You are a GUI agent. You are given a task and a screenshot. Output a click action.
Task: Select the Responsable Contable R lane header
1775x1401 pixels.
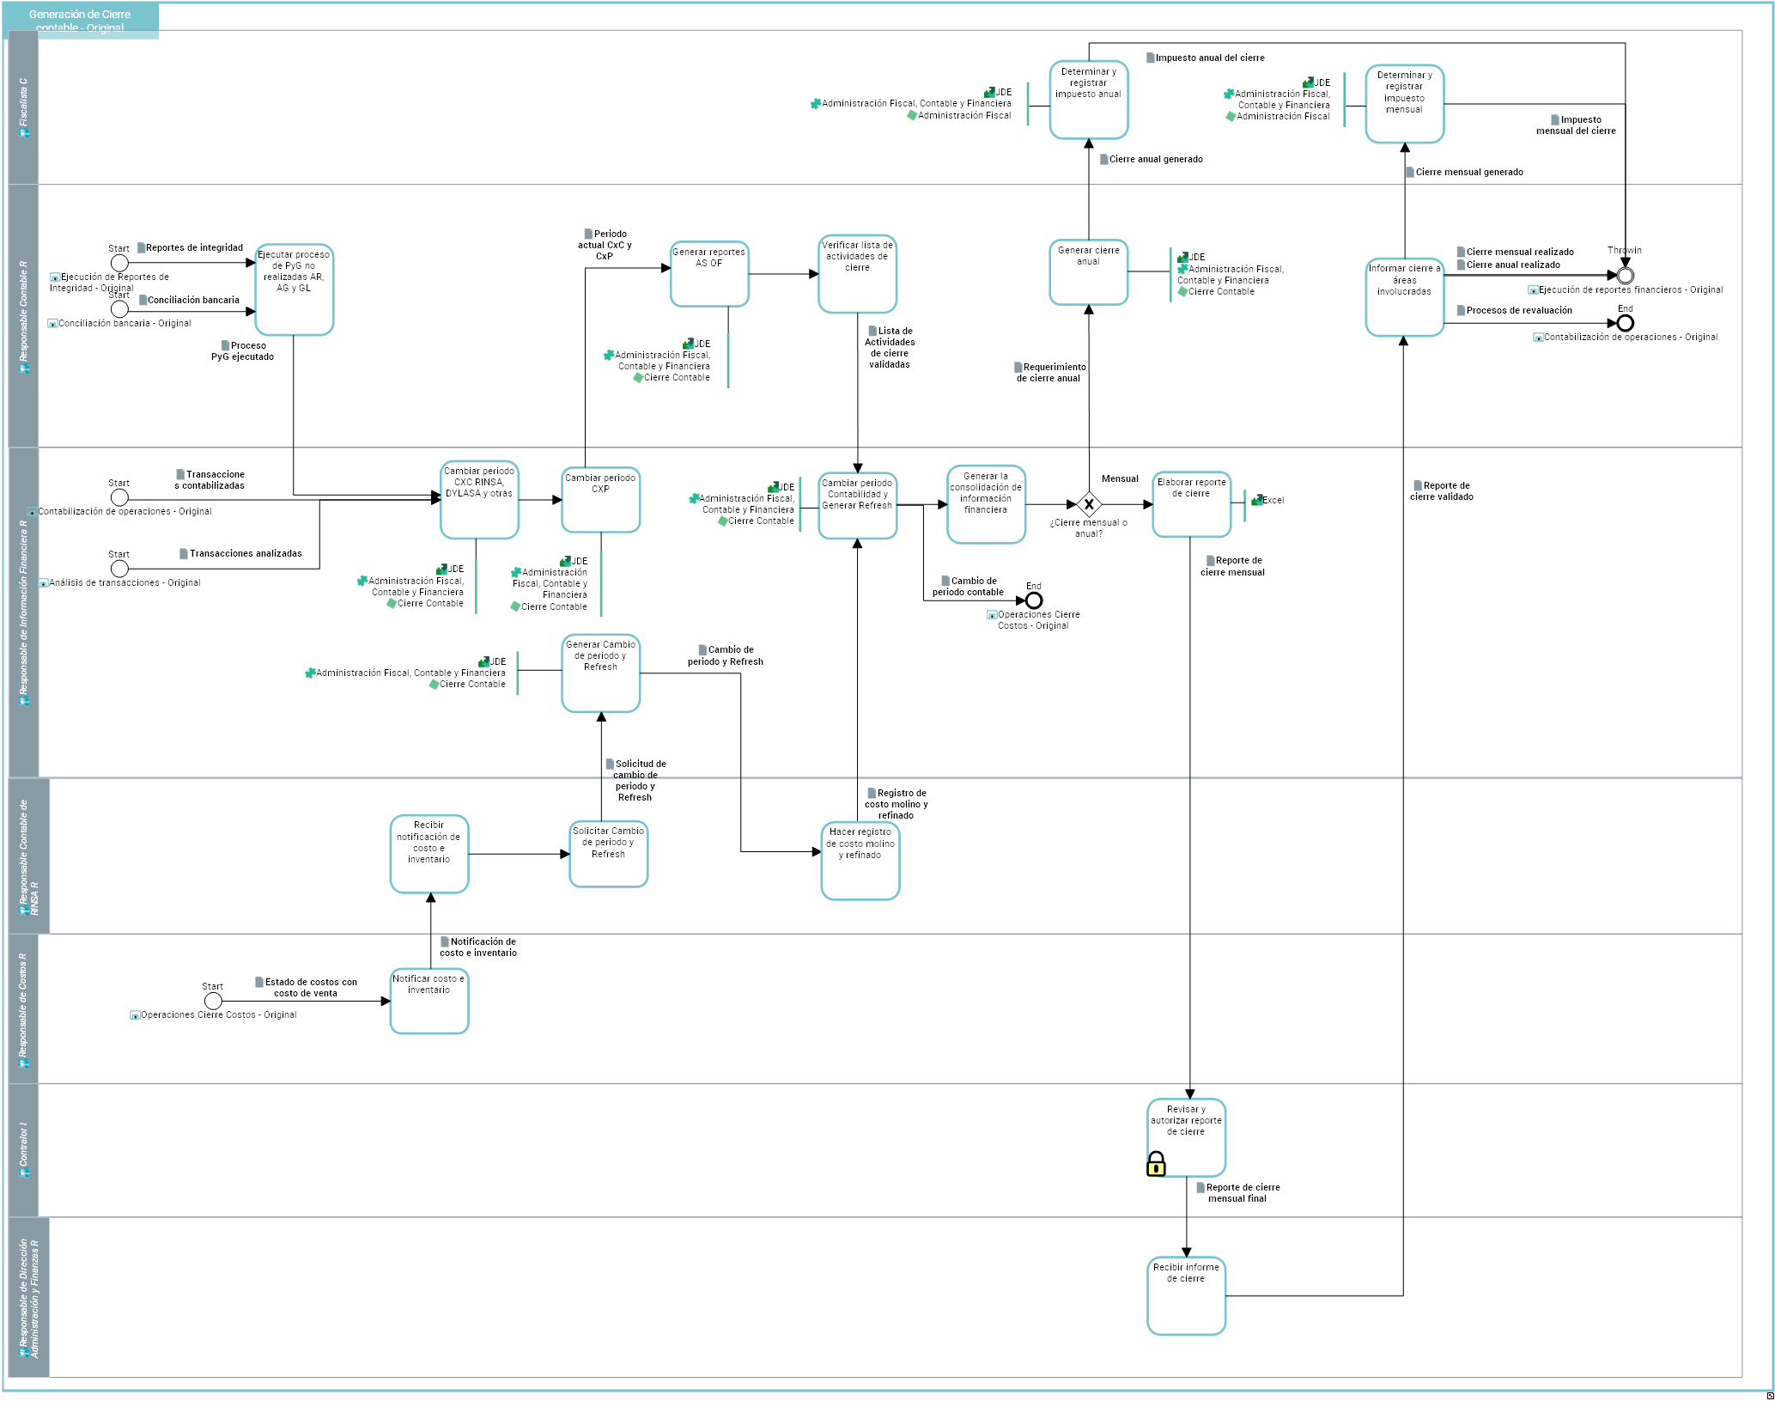[x=23, y=315]
